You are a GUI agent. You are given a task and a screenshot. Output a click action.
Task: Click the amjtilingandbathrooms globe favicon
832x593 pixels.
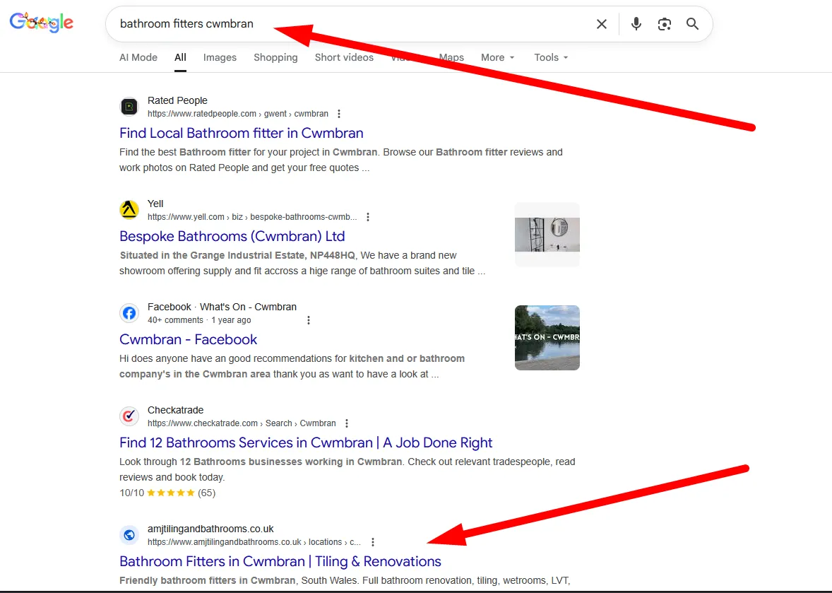tap(129, 535)
